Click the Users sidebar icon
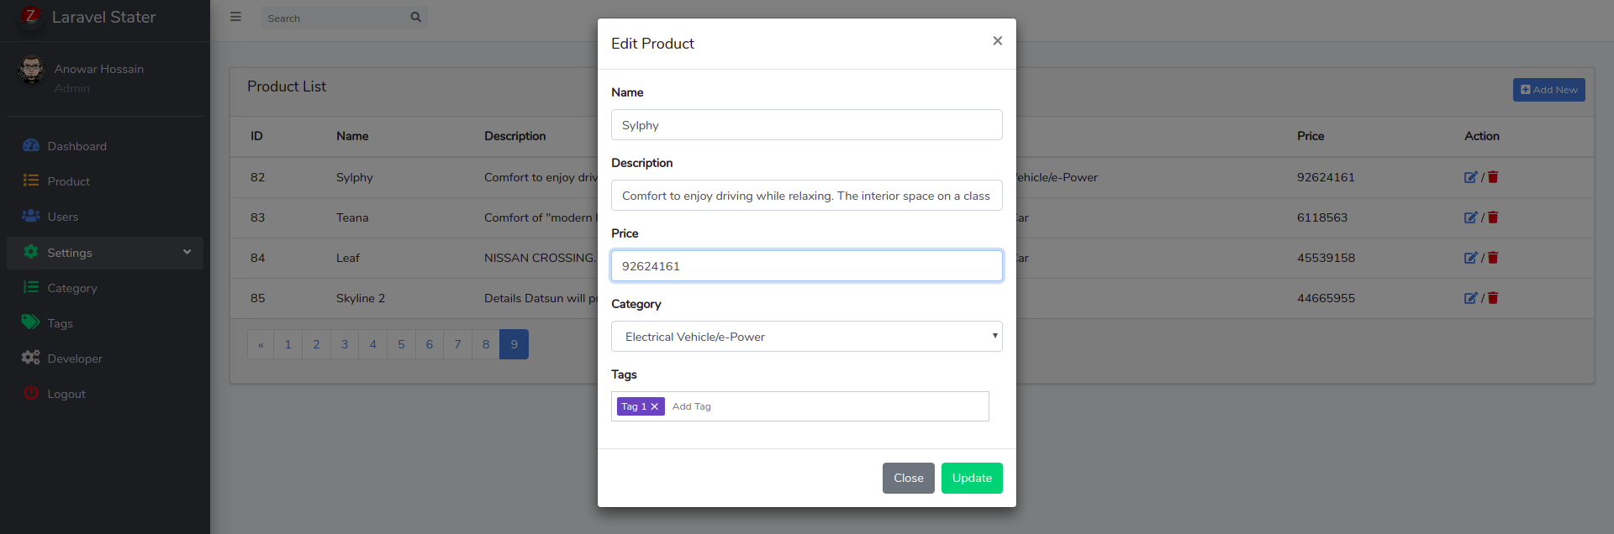Image resolution: width=1614 pixels, height=534 pixels. click(x=31, y=216)
